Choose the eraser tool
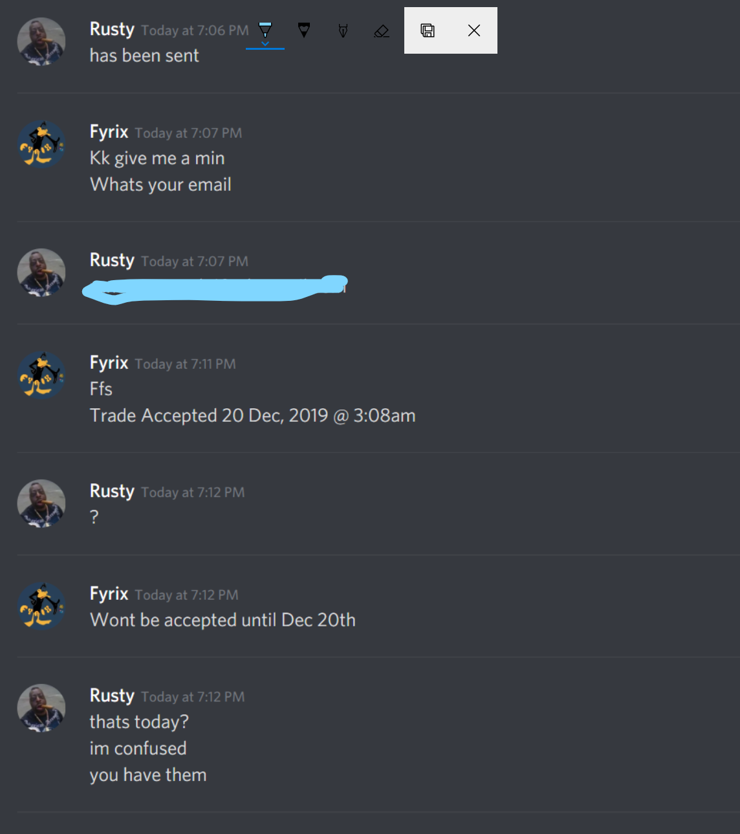Screen dimensions: 740x834 [382, 30]
